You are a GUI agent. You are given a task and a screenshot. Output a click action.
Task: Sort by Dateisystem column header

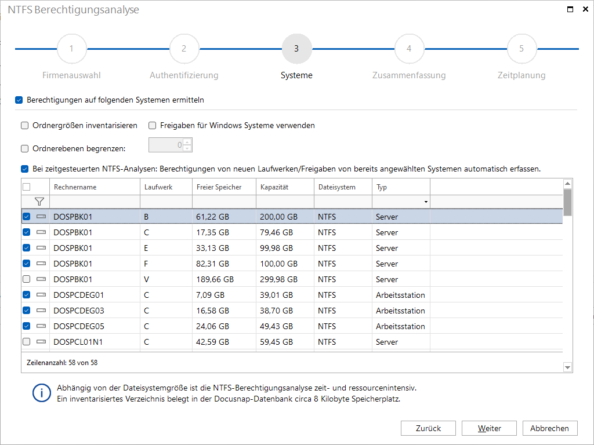pyautogui.click(x=343, y=187)
